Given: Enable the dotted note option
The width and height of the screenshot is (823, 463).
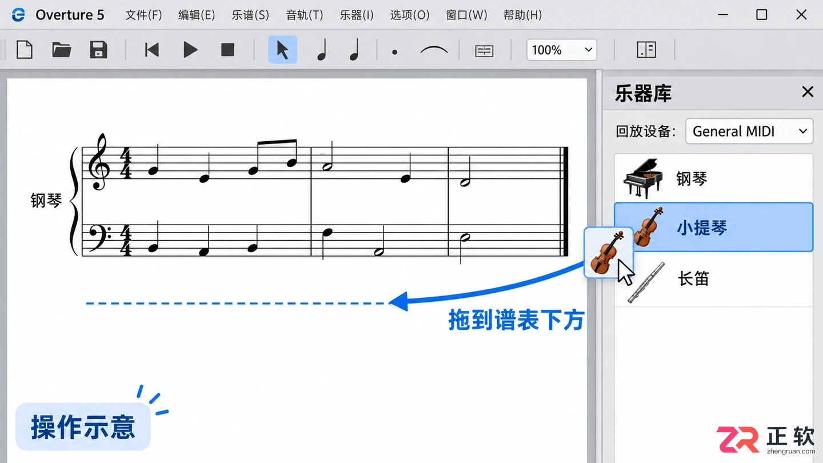Looking at the screenshot, I should (394, 52).
